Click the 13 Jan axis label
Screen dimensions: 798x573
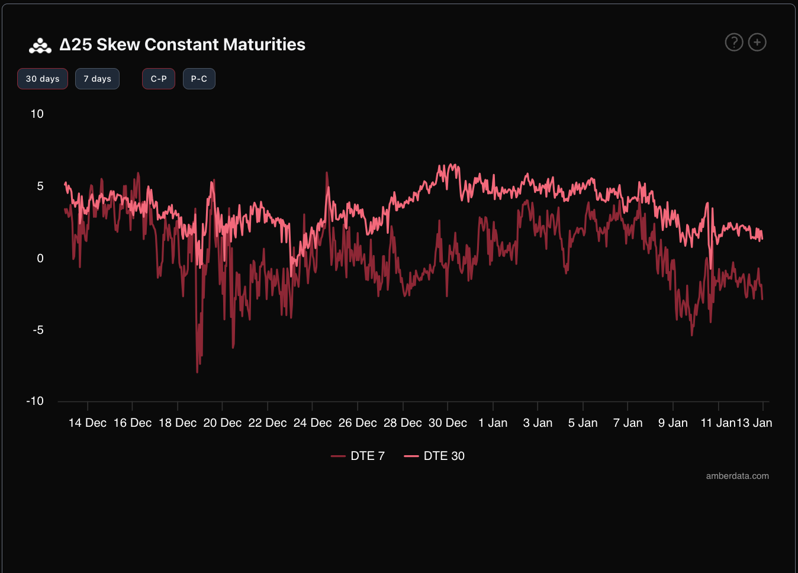(x=754, y=423)
